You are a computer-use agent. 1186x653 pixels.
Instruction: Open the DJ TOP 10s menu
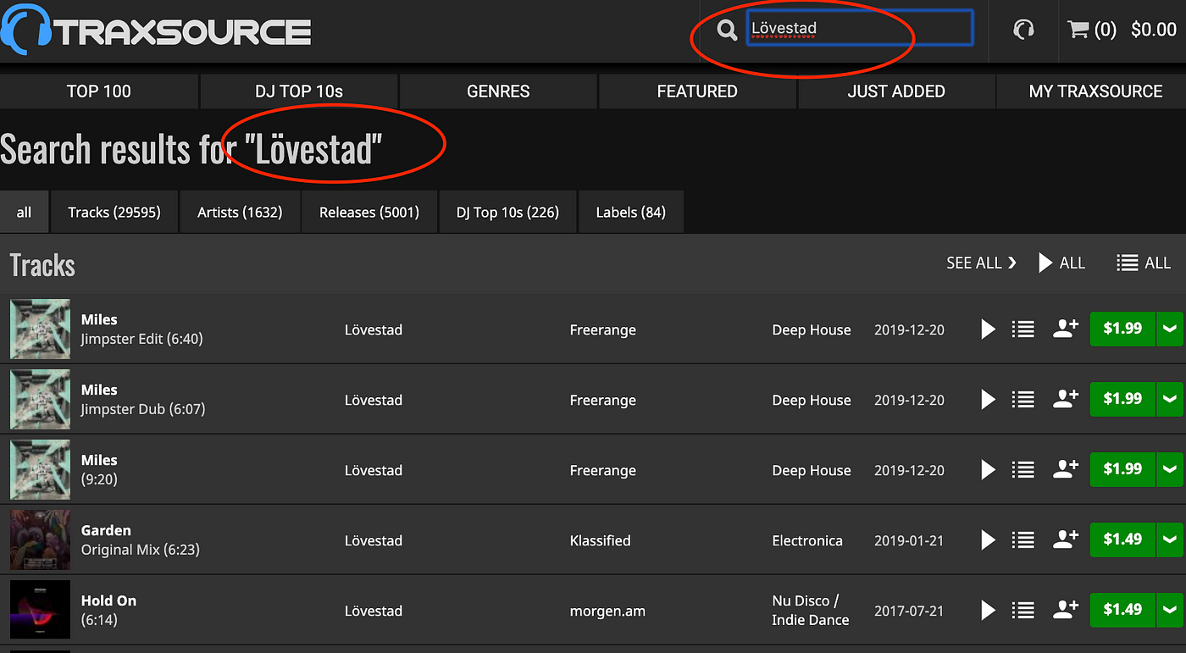[x=299, y=91]
